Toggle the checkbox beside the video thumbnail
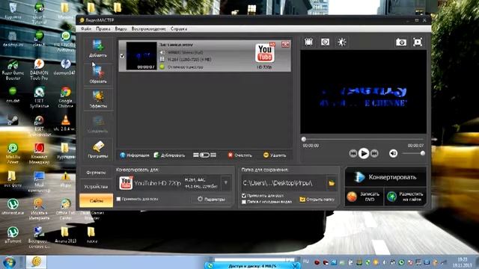Viewport: 479px width, 269px height. click(x=122, y=56)
